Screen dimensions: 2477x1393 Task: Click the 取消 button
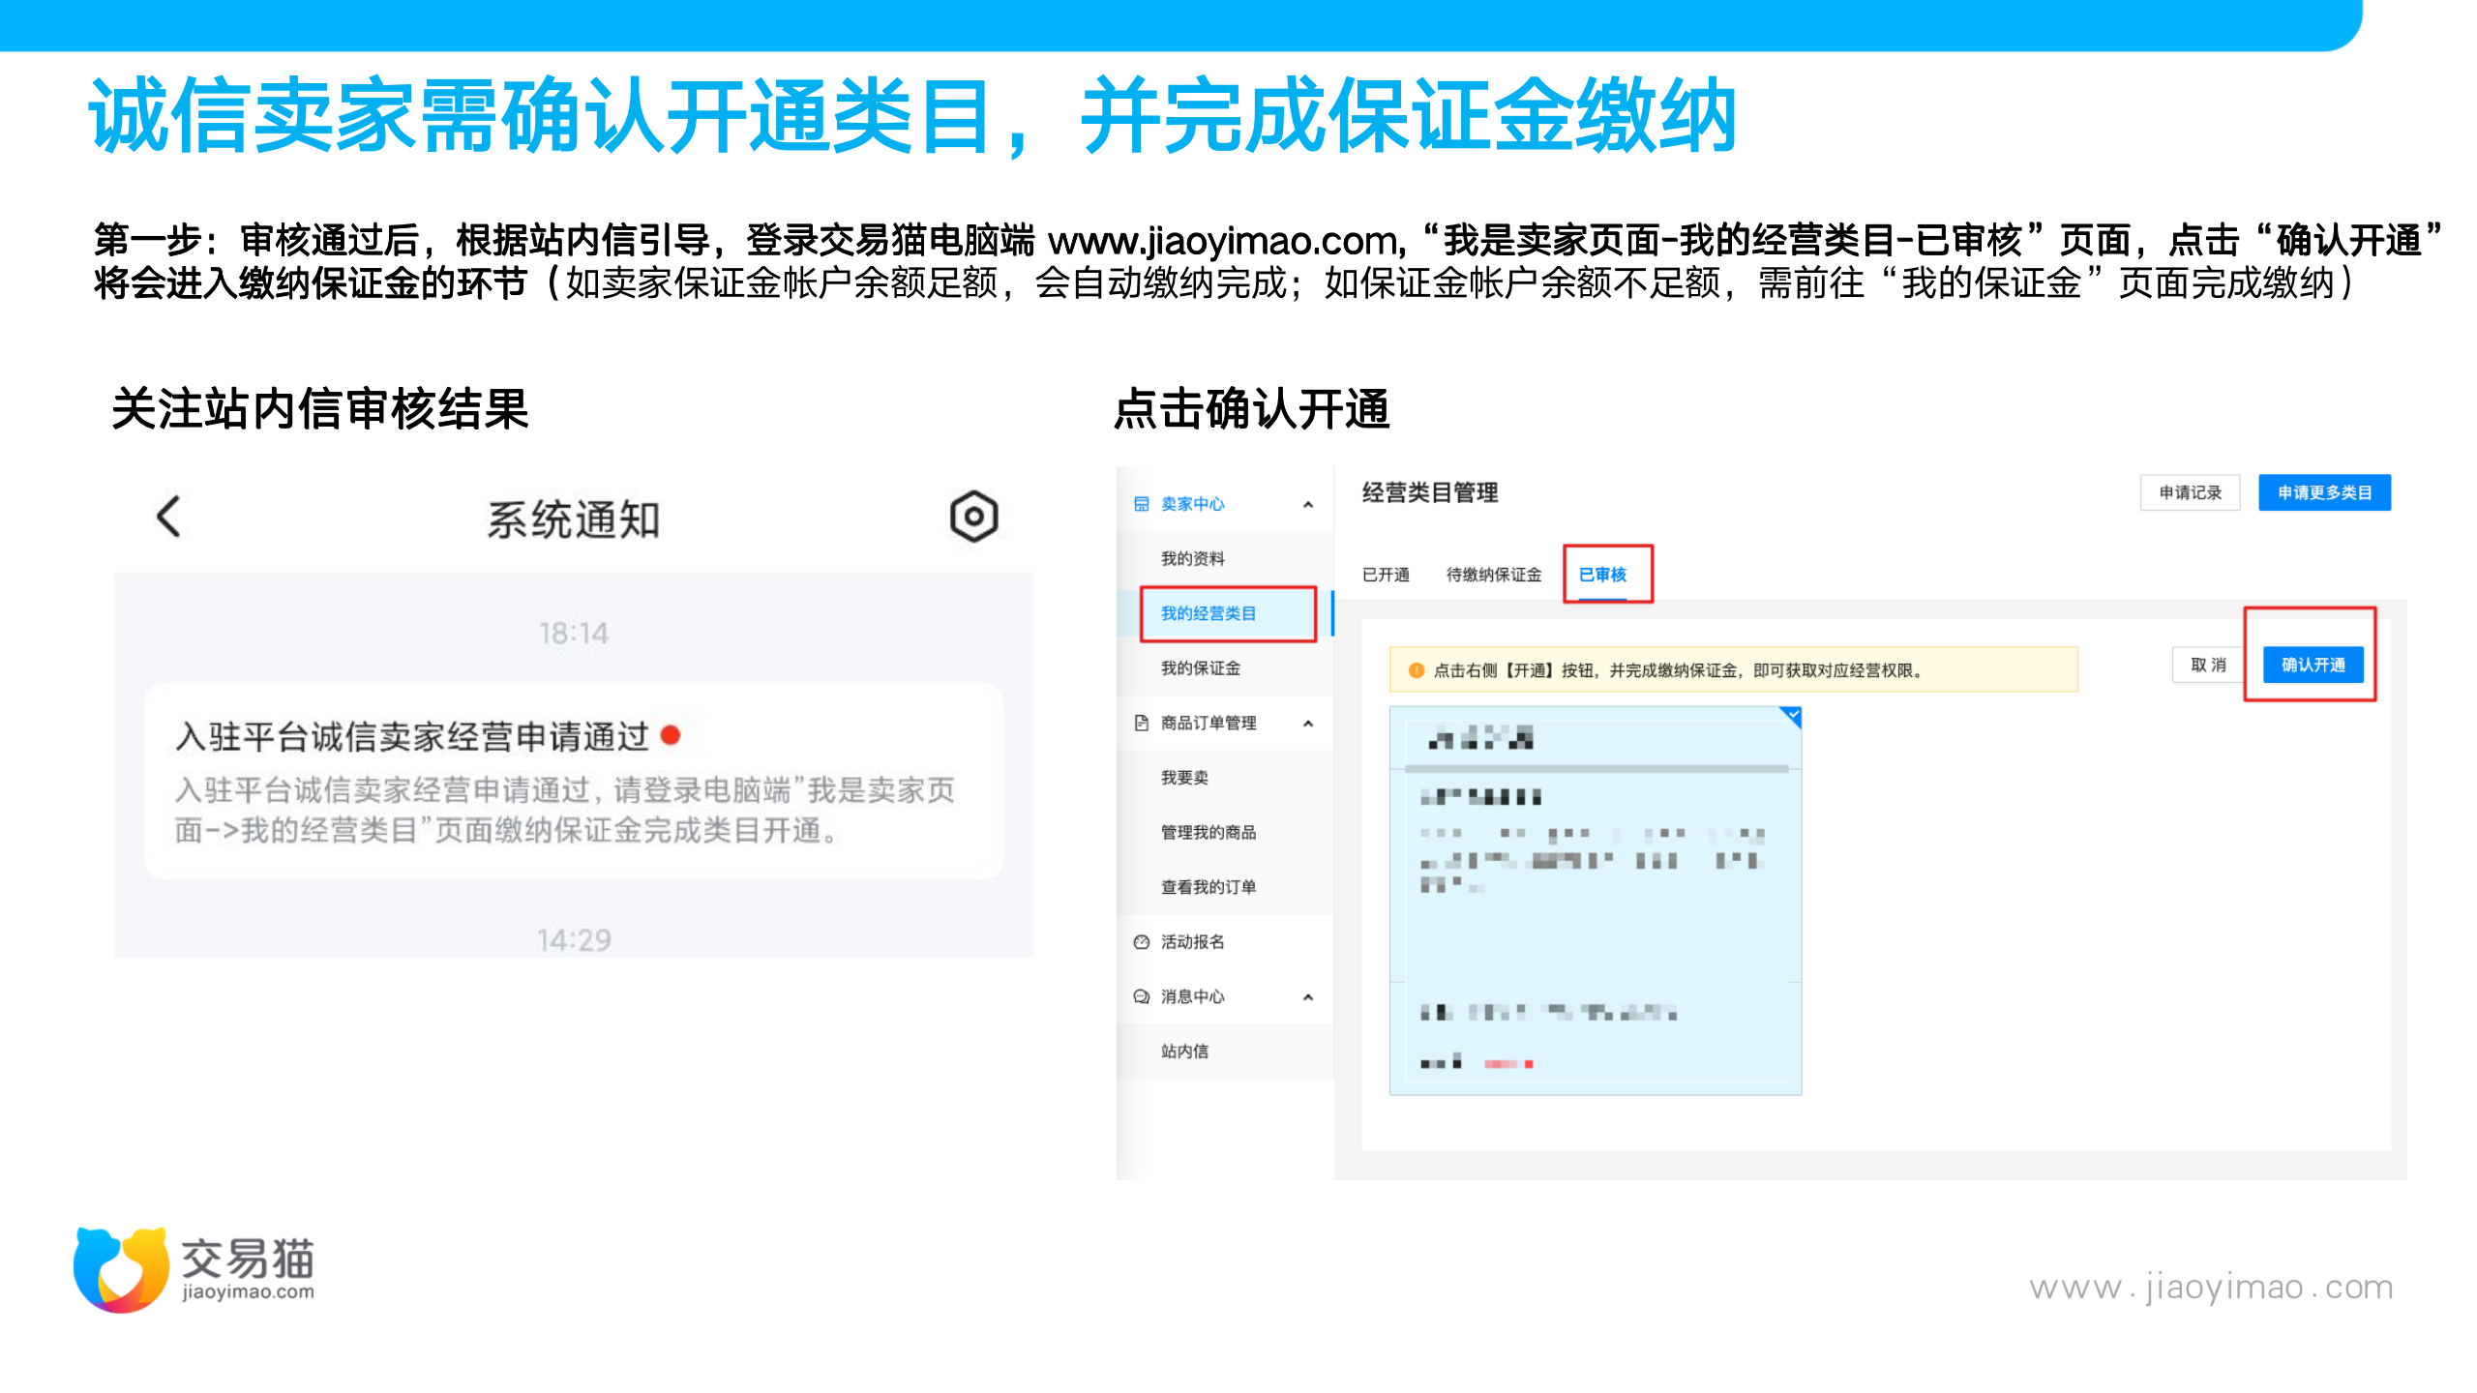pyautogui.click(x=2208, y=665)
